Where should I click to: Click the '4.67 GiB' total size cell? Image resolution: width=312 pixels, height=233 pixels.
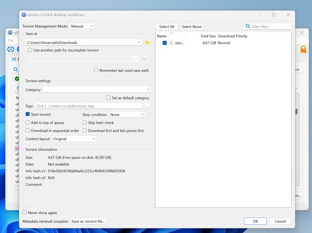(209, 43)
